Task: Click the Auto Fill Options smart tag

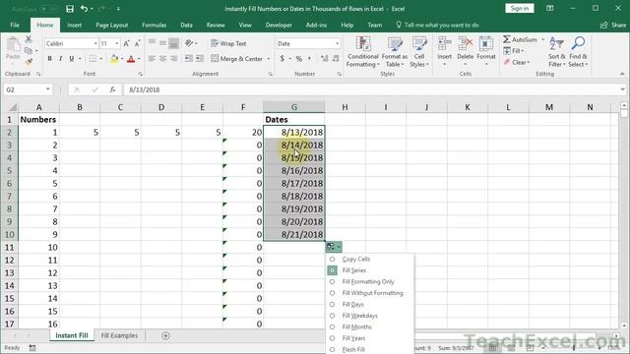Action: [334, 247]
